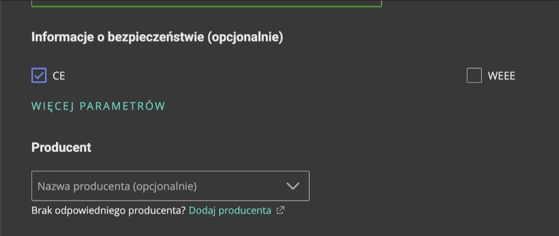Open the Dodaj producenta link
The image size is (559, 236).
point(230,211)
